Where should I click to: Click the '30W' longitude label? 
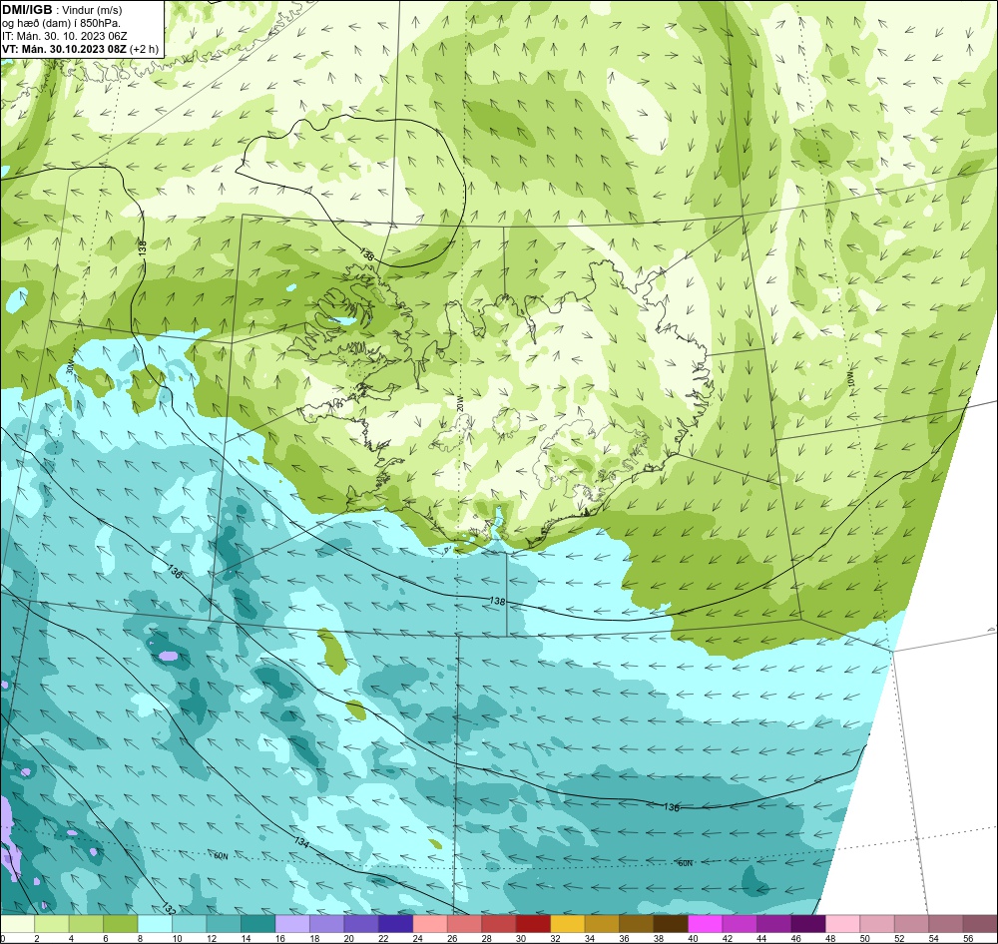pyautogui.click(x=70, y=367)
